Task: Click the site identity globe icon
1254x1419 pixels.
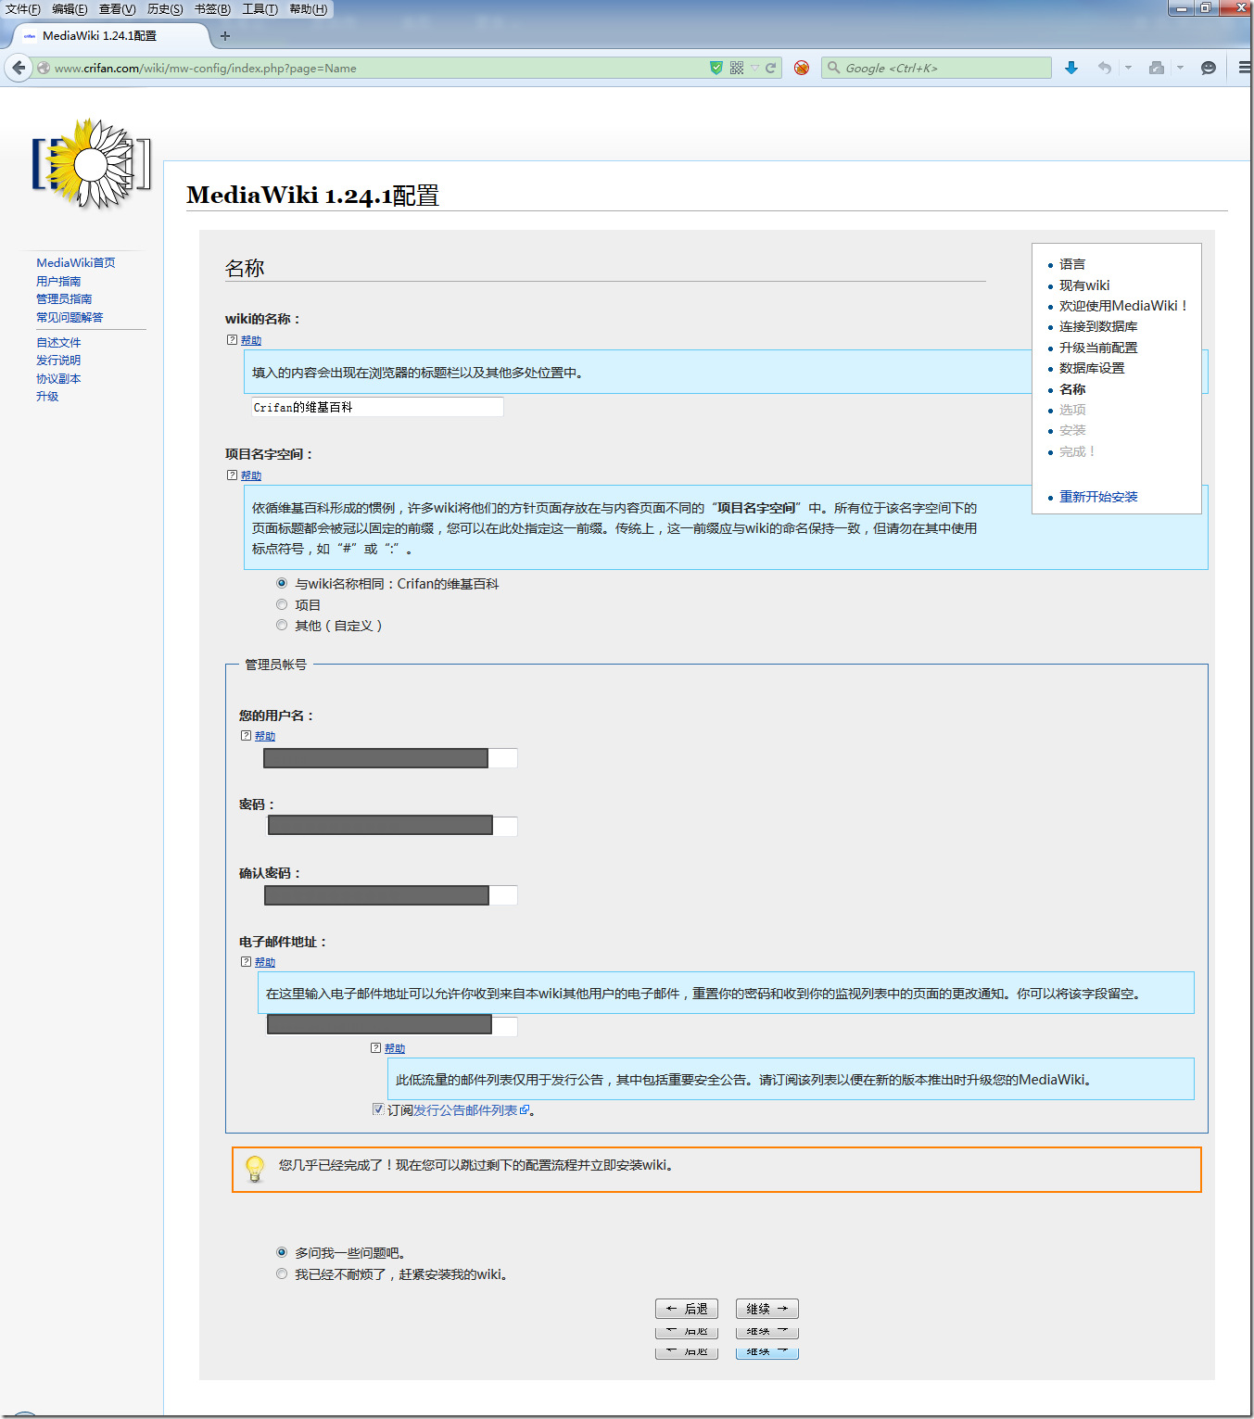Action: click(44, 68)
